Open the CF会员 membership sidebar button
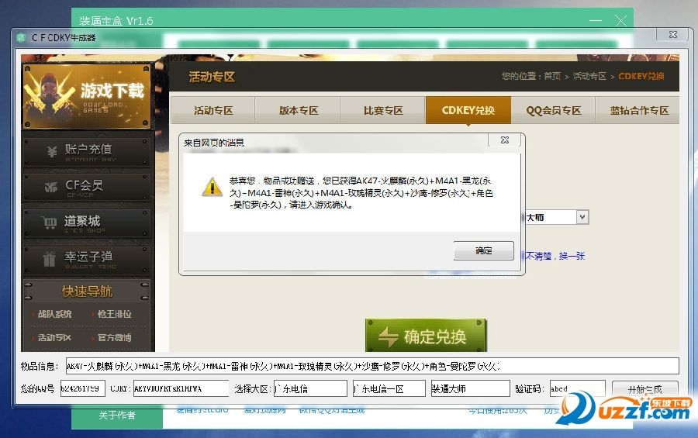Screen dimensions: 698x438 (x=87, y=188)
